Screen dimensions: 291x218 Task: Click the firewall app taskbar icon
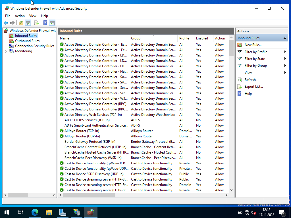click(x=91, y=212)
